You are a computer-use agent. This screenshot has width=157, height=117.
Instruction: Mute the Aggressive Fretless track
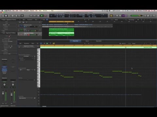point(25,35)
